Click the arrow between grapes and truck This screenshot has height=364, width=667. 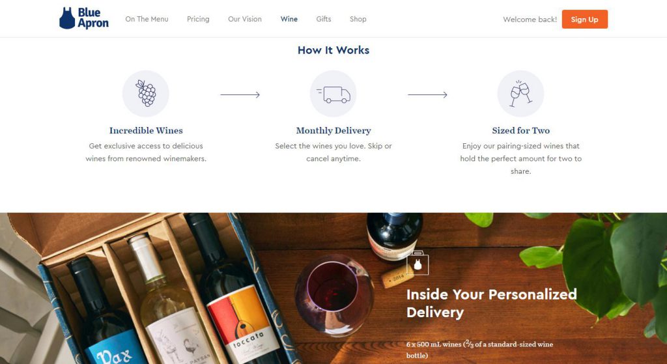[x=240, y=95]
